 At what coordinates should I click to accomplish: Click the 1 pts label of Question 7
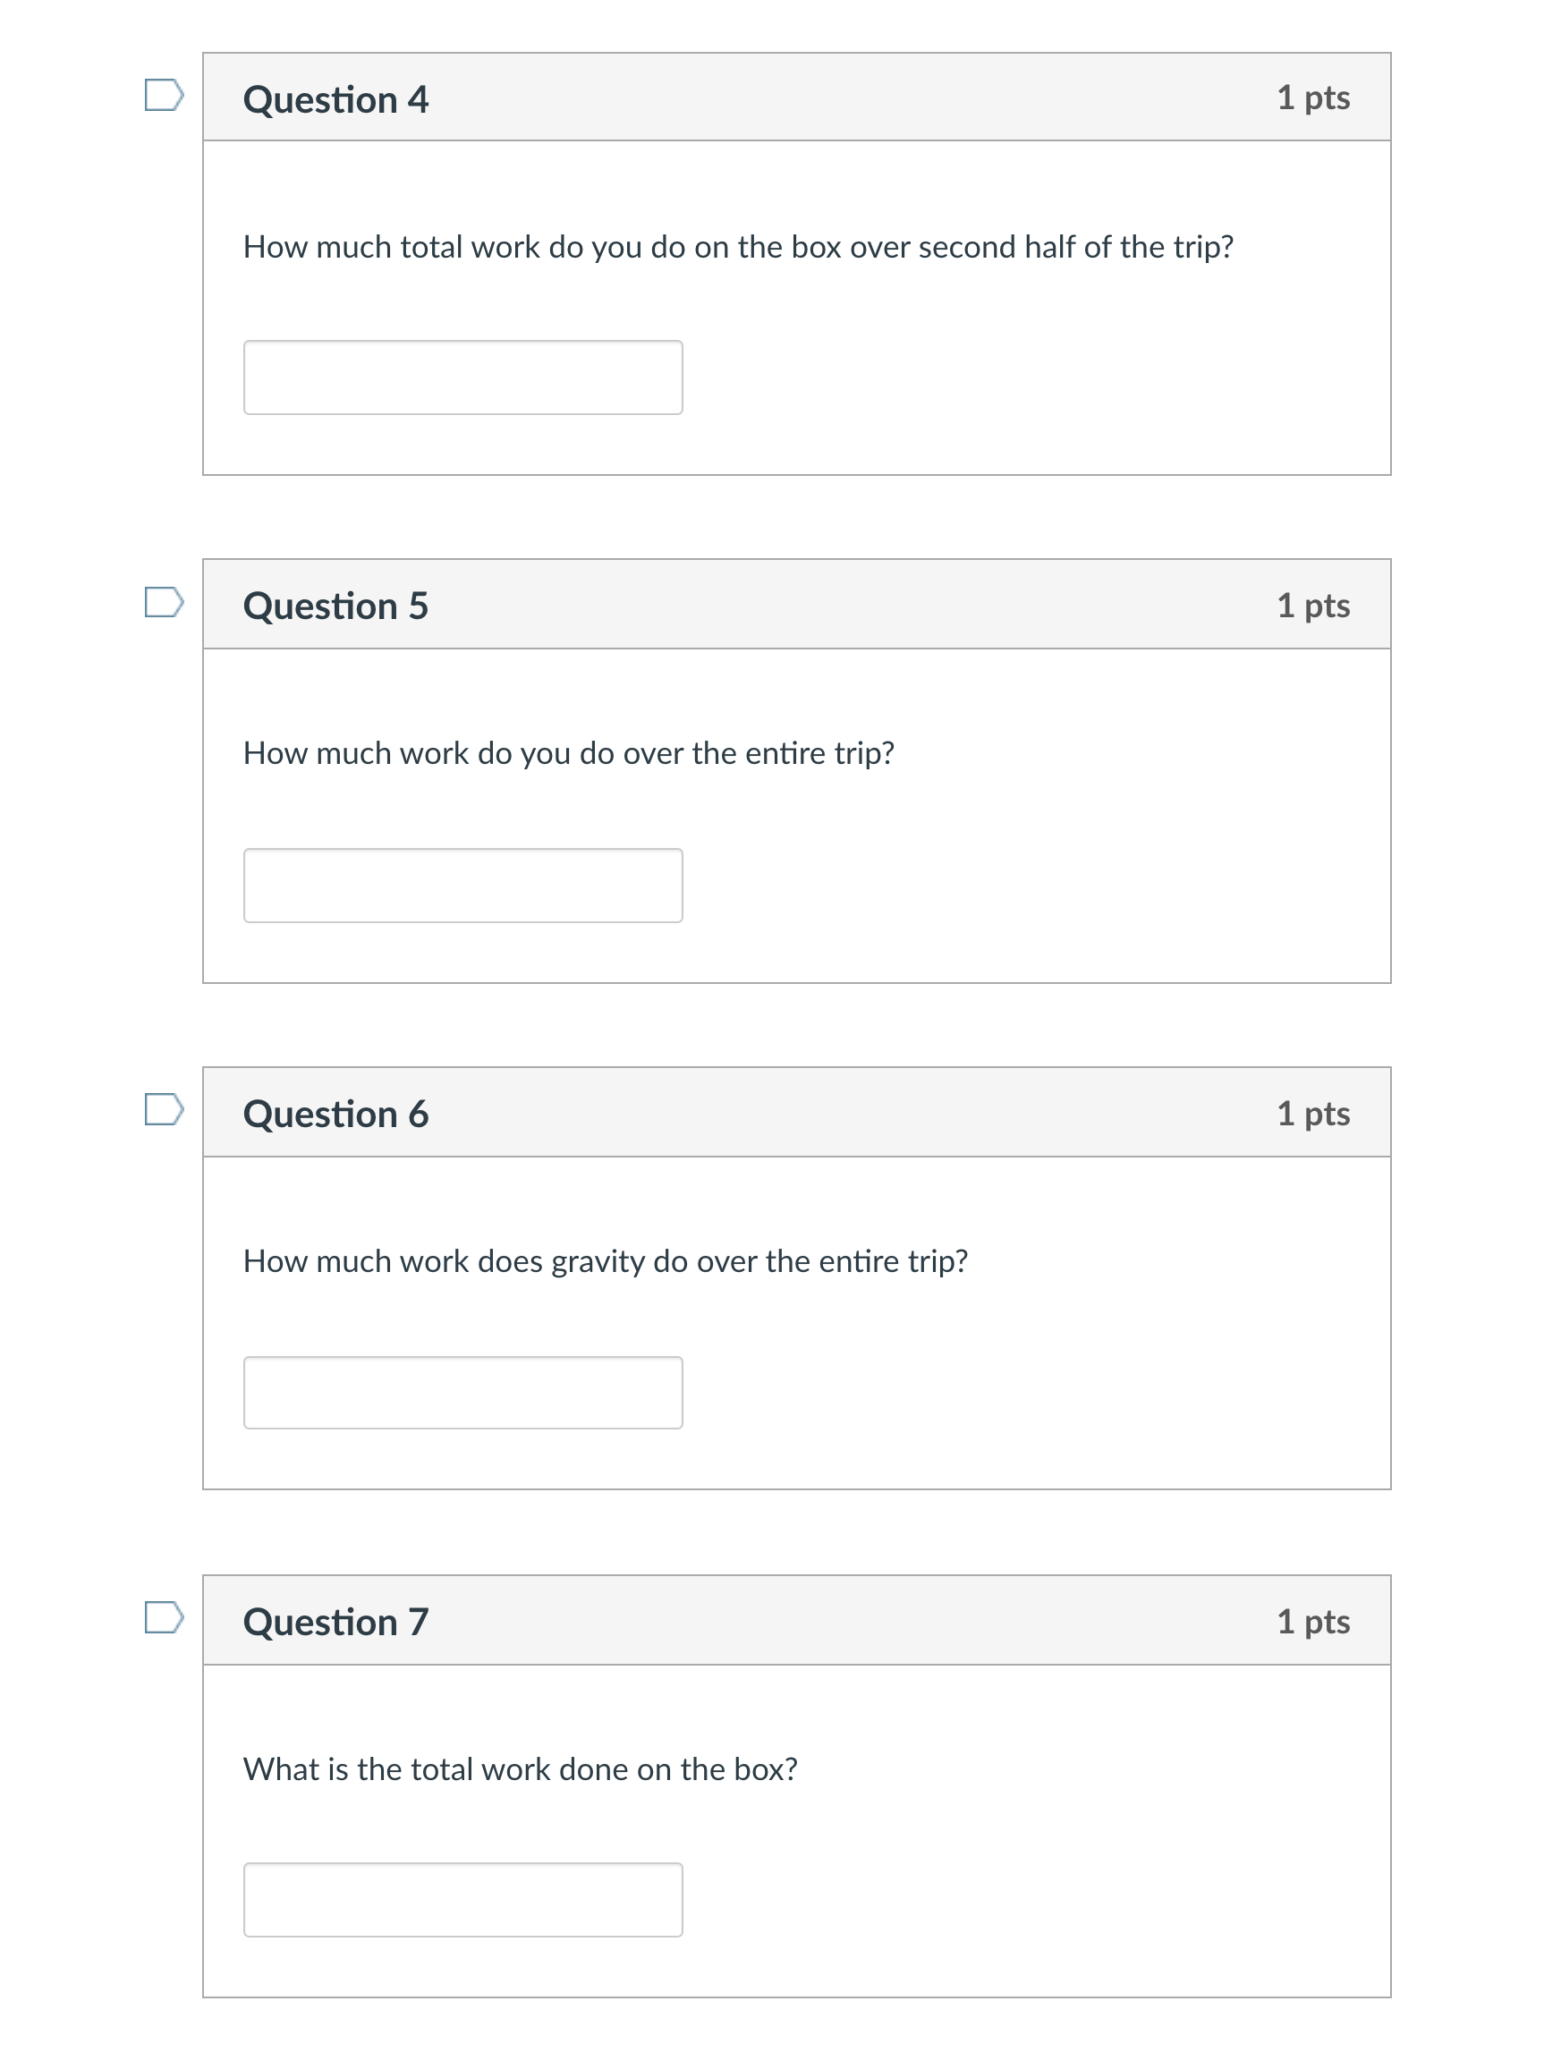1313,1622
